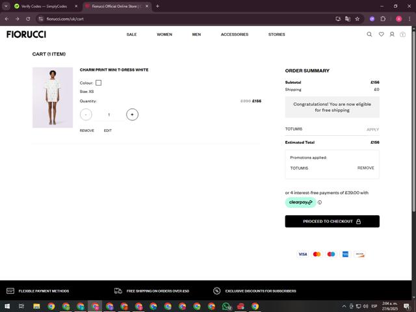
Task: Click EDIT under the cart item
Action: [108, 131]
